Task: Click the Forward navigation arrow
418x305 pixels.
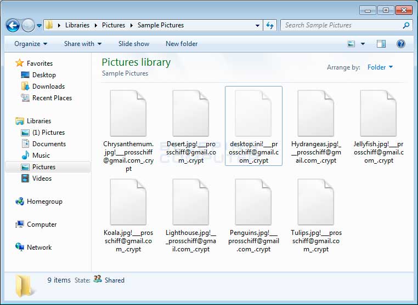Action: (28, 26)
